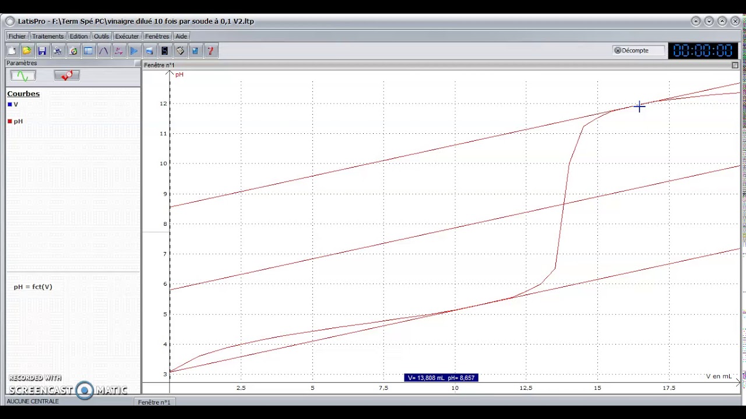This screenshot has height=419, width=746.
Task: Click the axis value 12,5 on abscissa
Action: click(x=526, y=388)
